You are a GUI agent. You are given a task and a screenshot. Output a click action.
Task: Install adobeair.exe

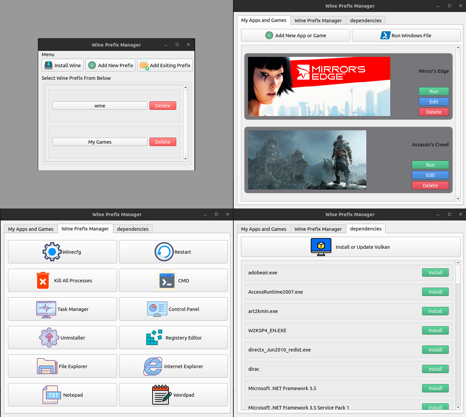(x=435, y=272)
